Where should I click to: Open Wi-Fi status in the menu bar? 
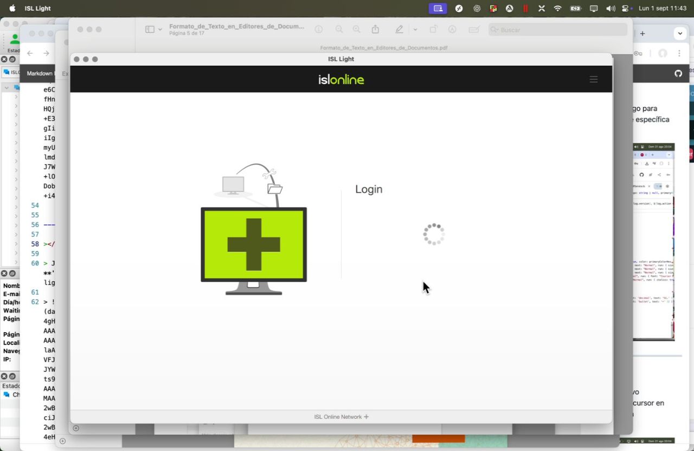tap(557, 8)
